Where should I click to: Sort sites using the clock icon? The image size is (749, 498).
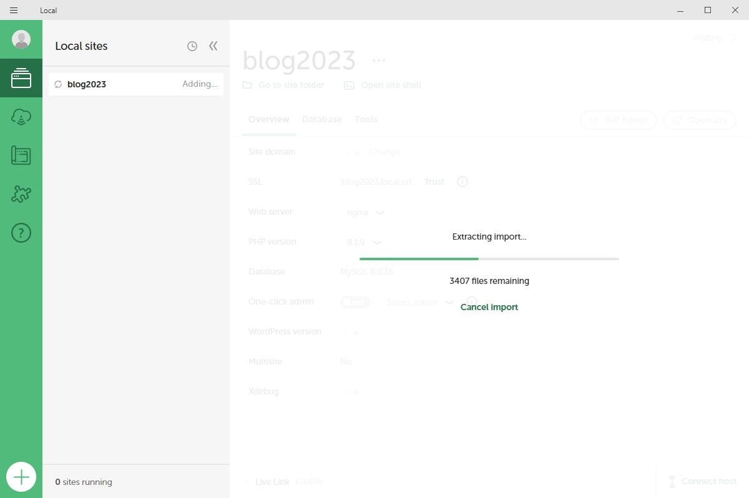[192, 46]
